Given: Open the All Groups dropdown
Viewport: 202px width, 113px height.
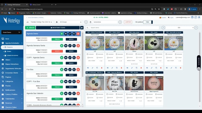Looking at the screenshot, I should tap(70, 22).
